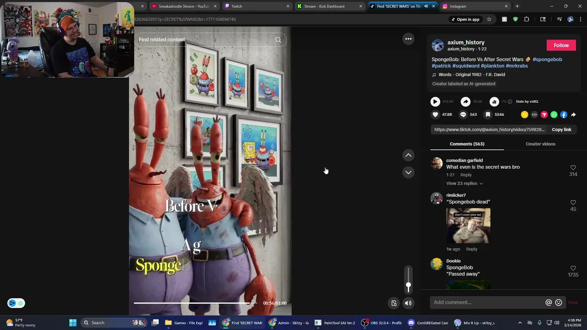Viewport: 587px width, 330px height.
Task: Switch to the Creator videos tab
Action: click(540, 144)
